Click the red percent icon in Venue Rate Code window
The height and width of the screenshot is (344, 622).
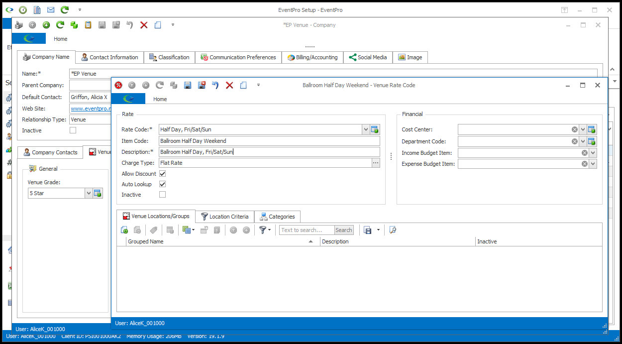point(118,85)
